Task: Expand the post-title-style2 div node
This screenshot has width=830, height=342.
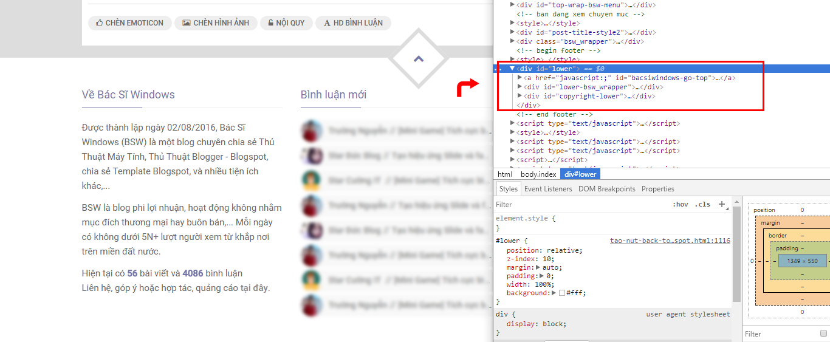Action: tap(512, 32)
